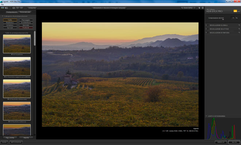Adjust the Compressione dei toni slider

[223, 19]
